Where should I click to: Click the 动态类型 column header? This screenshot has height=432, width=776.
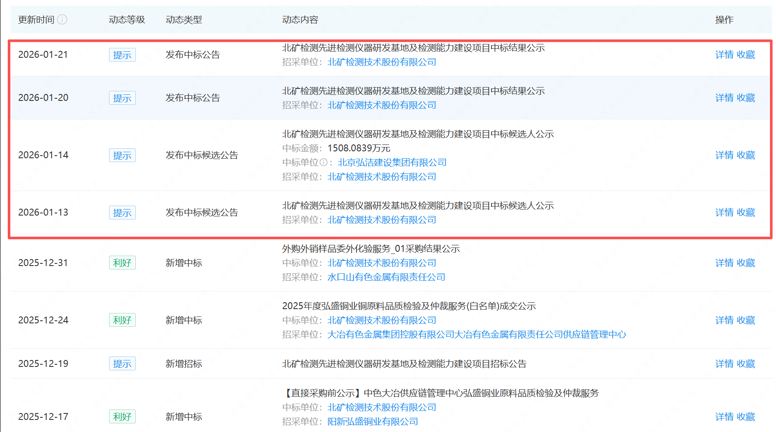coord(184,20)
